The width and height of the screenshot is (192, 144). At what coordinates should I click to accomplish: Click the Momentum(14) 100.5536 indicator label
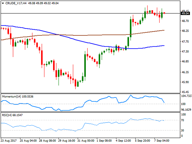point(18,97)
